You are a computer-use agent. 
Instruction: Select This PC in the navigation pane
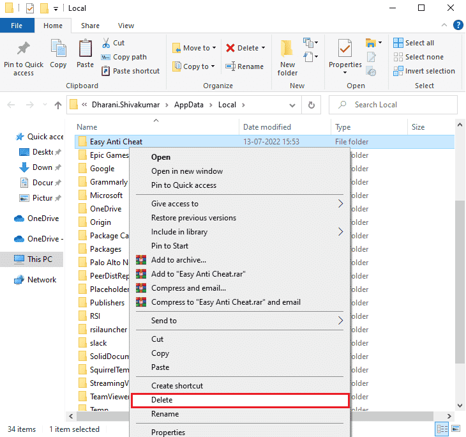32,259
